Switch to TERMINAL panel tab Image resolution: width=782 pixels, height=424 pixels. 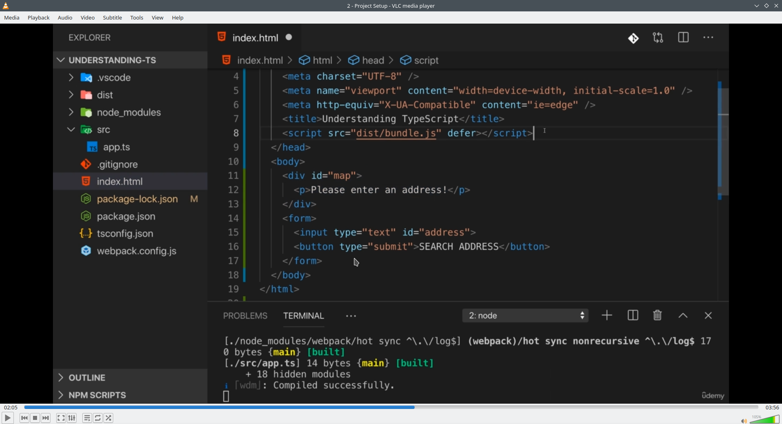(304, 316)
